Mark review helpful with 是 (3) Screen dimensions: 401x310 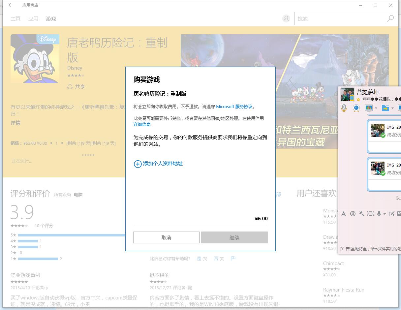coord(202,259)
